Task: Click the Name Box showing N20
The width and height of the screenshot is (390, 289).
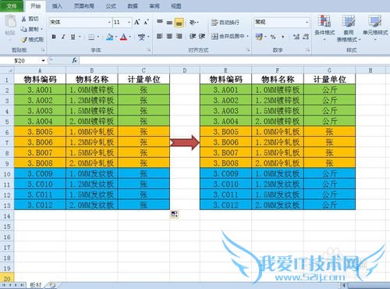Action: 19,61
